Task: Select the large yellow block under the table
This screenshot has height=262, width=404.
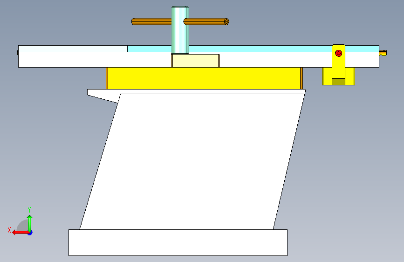Action: [x=204, y=78]
